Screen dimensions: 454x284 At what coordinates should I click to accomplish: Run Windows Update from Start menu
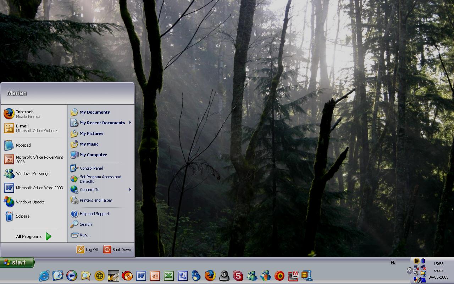click(34, 202)
